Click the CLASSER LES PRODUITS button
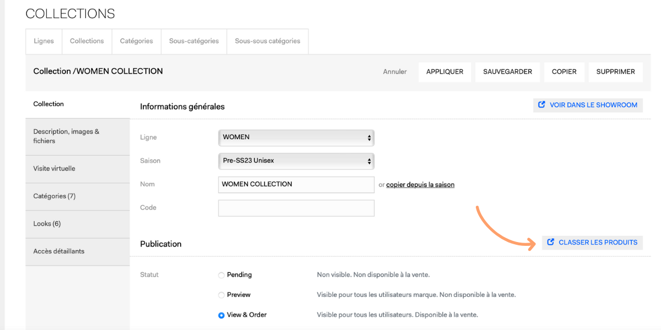The image size is (661, 330). point(592,243)
